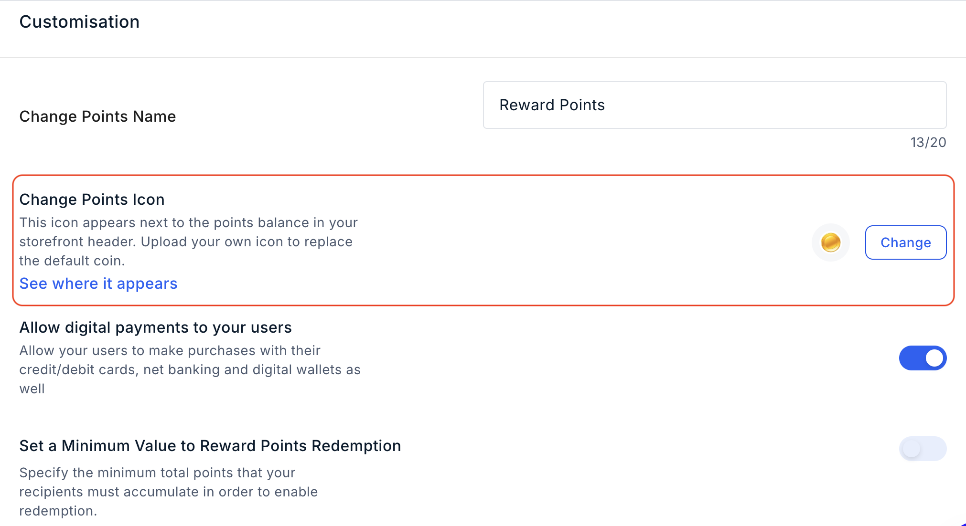This screenshot has width=966, height=526.
Task: Click the Customisation section heading
Action: 79,22
